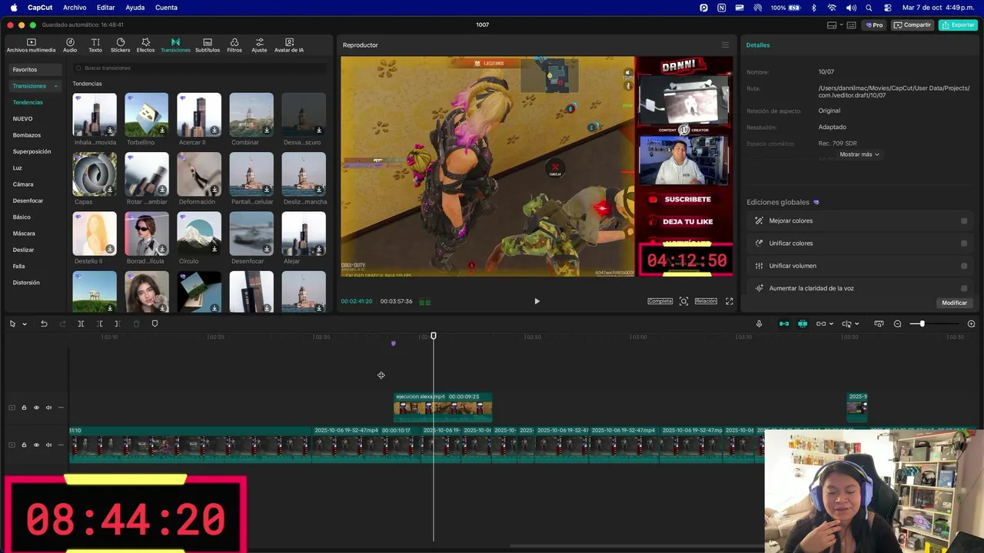This screenshot has width=984, height=553.
Task: Toggle Mejorar colores checkbox
Action: [x=964, y=221]
